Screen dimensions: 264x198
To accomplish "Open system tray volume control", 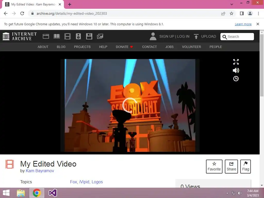I will 240,193.
